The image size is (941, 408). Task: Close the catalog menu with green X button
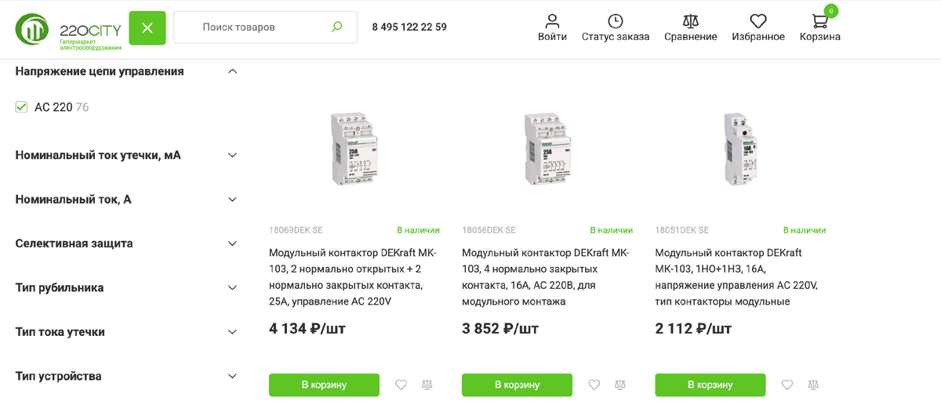click(147, 28)
